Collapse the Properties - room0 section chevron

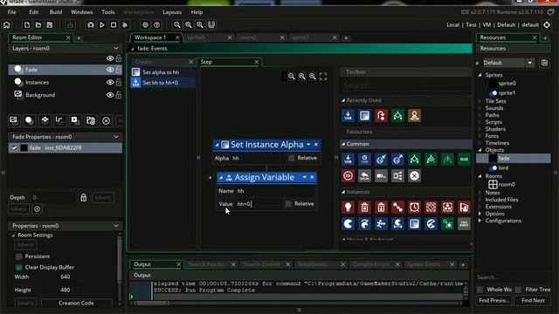point(116,226)
